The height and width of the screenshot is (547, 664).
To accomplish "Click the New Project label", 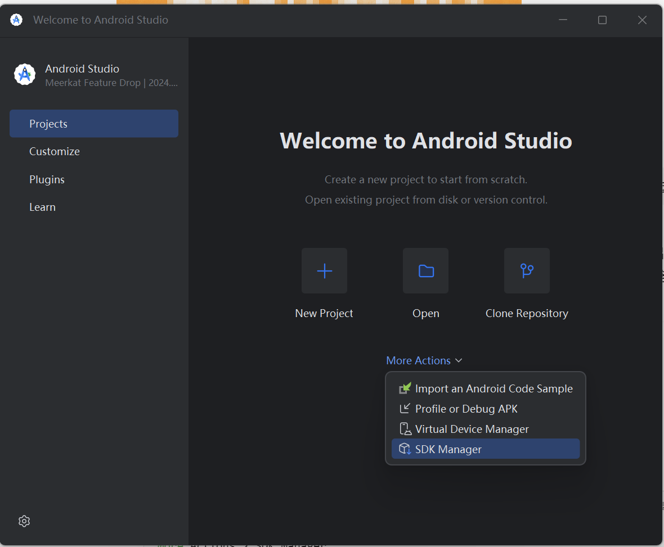I will [x=324, y=313].
